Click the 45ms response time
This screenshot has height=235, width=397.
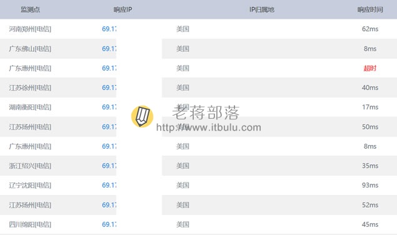370,224
